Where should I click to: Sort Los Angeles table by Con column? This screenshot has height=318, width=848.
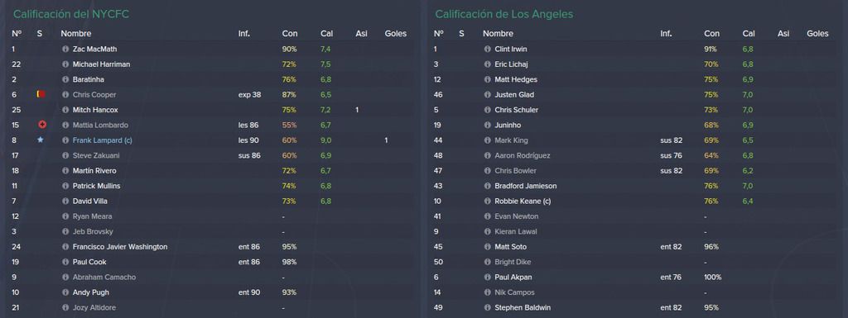point(711,33)
